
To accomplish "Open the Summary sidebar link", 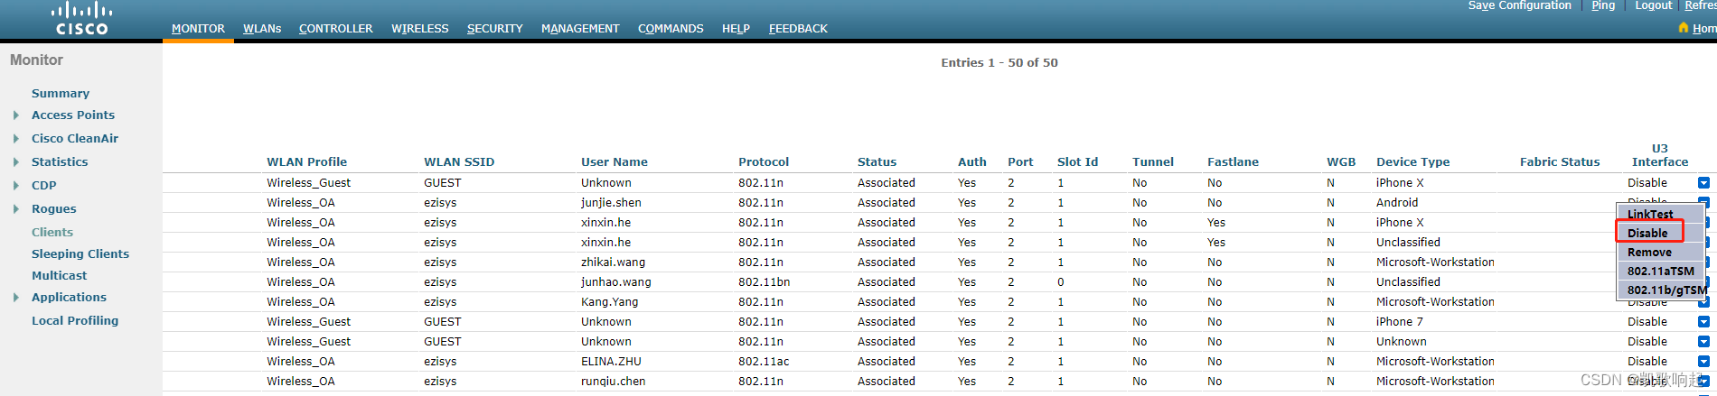I will point(61,94).
